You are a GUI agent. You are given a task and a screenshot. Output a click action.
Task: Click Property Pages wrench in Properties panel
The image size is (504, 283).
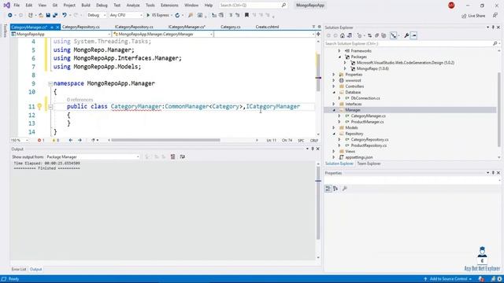tap(345, 189)
